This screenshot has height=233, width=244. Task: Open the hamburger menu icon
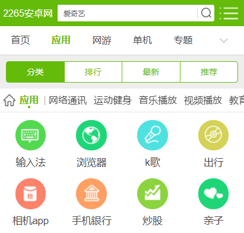click(229, 13)
